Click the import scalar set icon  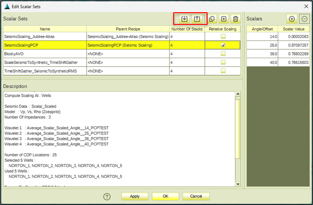[184, 19]
